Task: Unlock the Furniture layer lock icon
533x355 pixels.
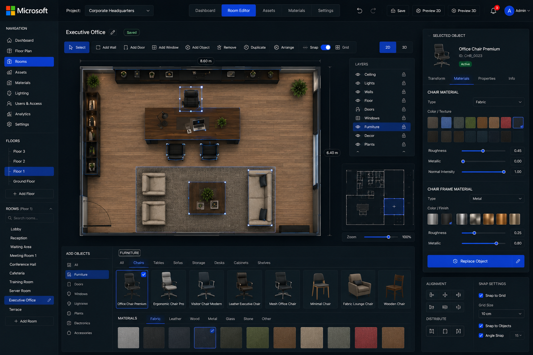Action: (404, 127)
